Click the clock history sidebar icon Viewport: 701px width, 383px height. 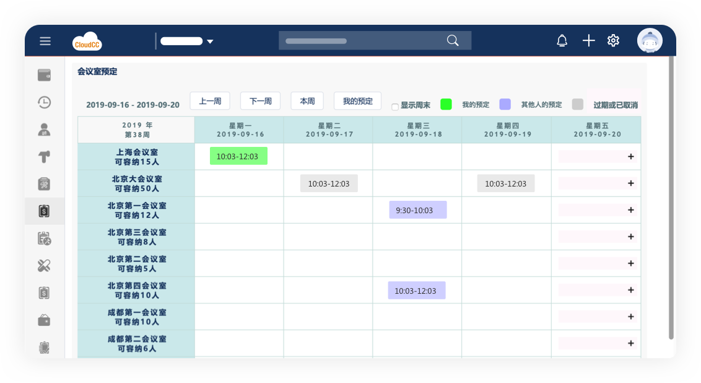[x=44, y=102]
